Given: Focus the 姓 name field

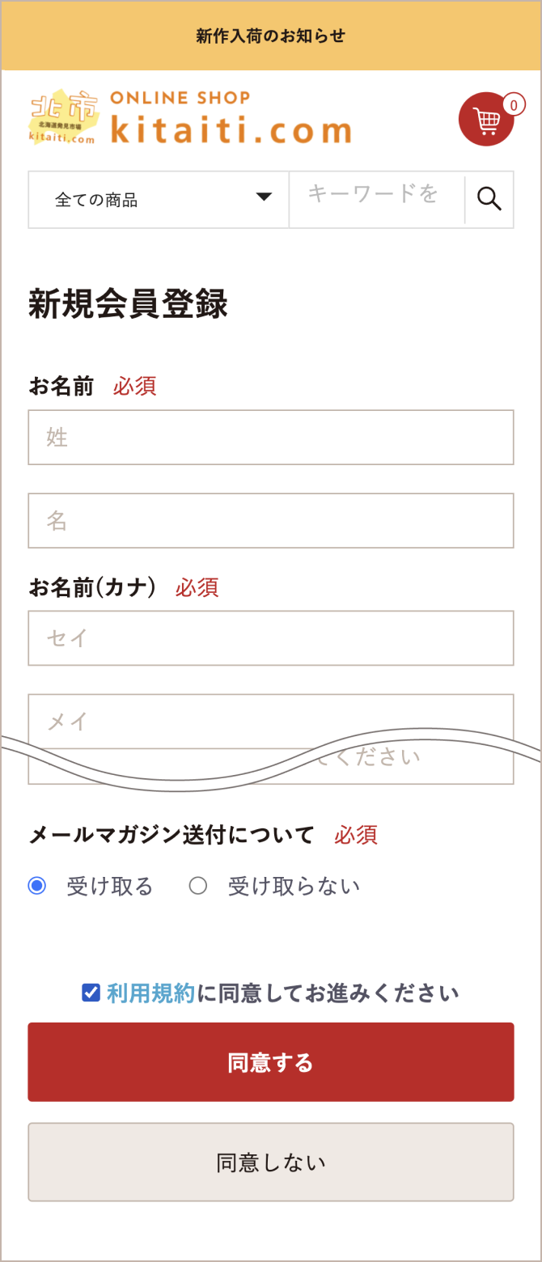Looking at the screenshot, I should point(271,438).
